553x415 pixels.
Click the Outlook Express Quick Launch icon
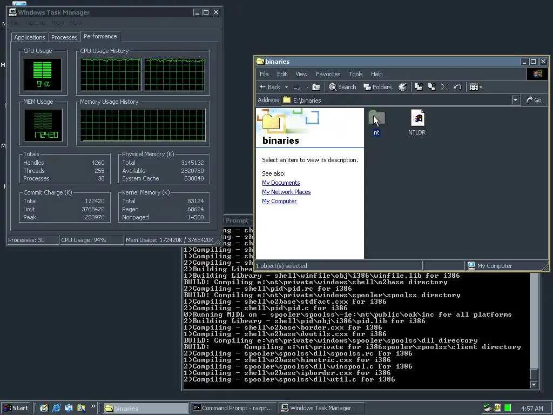69,408
